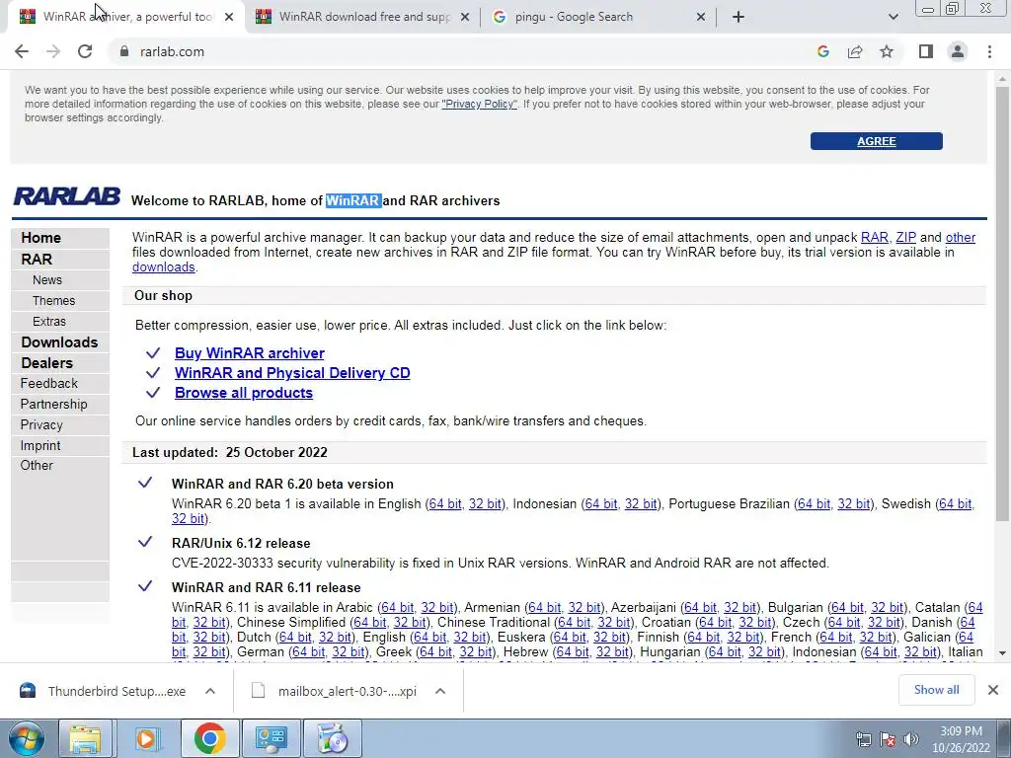Click the RARLAB logo
This screenshot has width=1011, height=758.
66,196
